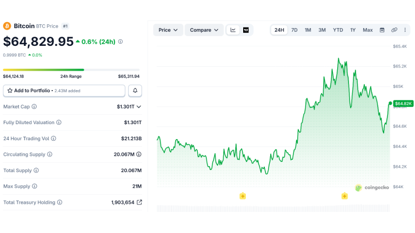Open info tooltip beside 0.6% (24h)
The width and height of the screenshot is (415, 233).
click(121, 42)
